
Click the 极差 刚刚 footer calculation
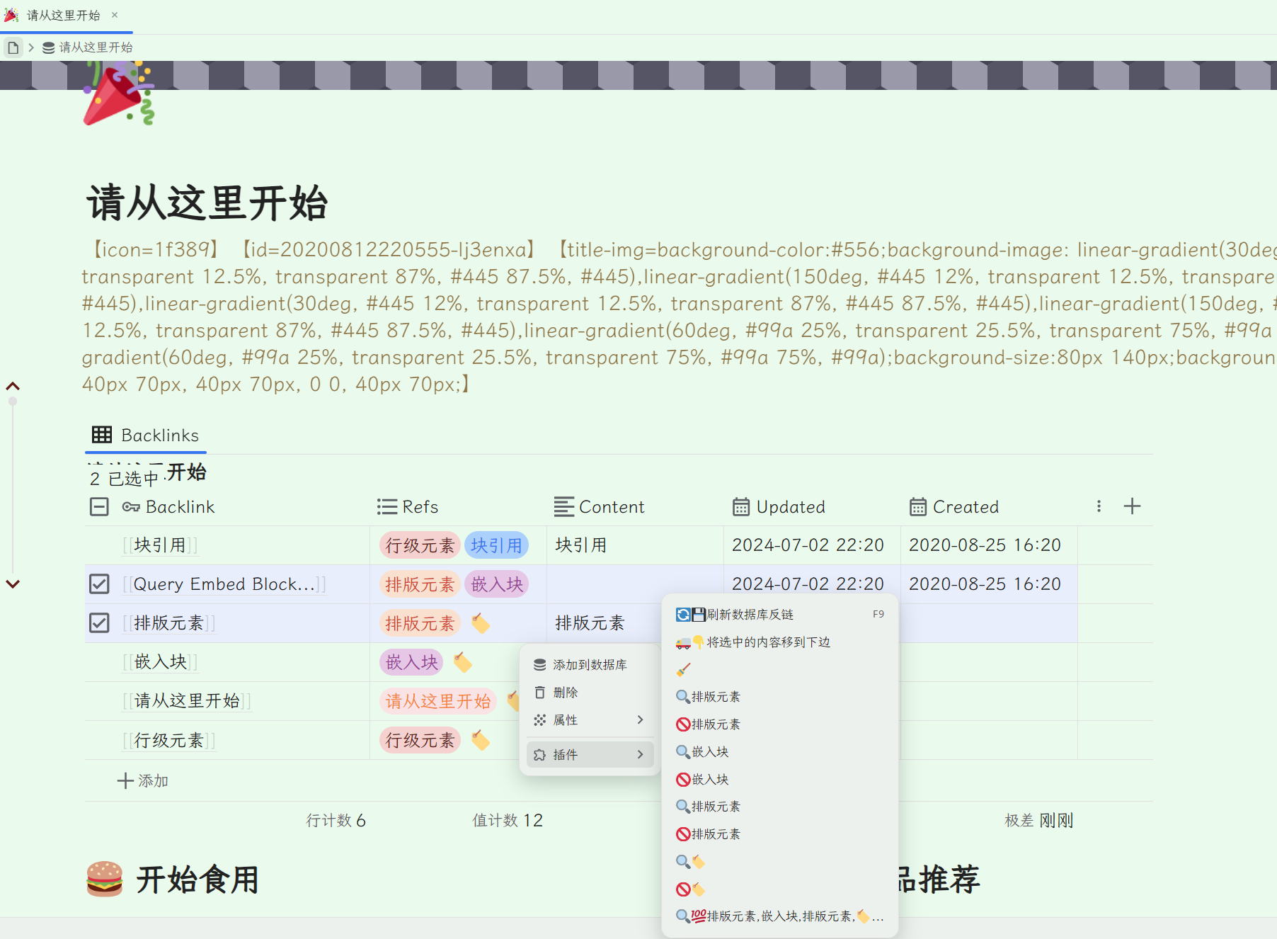[1039, 820]
